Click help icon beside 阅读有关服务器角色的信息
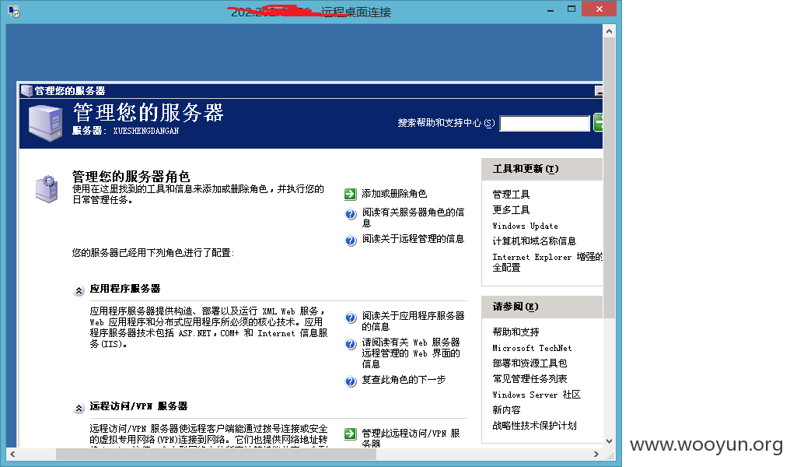Viewport: 790px width, 467px height. pyautogui.click(x=351, y=214)
